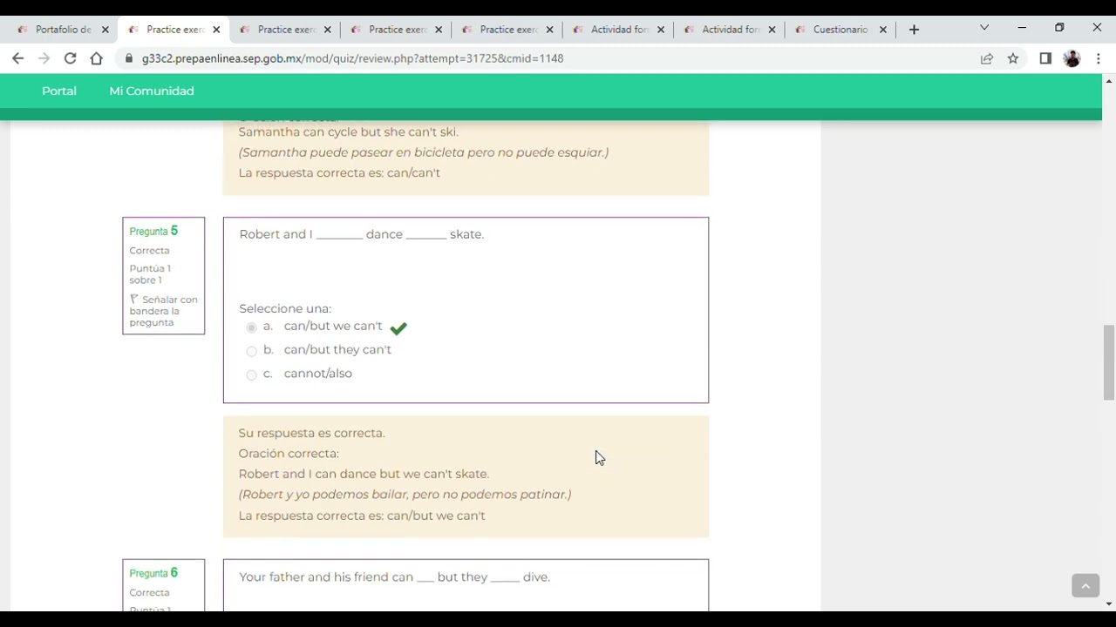Click the 'Seleccione una:' label

[285, 308]
